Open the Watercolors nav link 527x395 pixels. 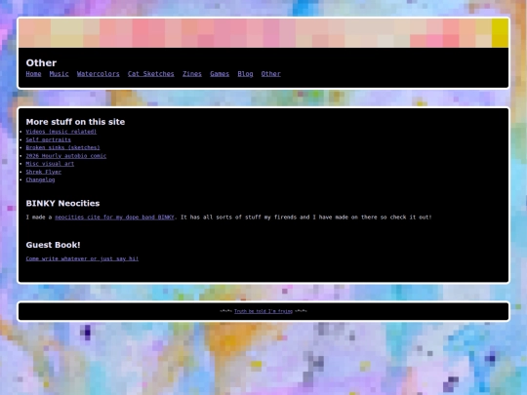(99, 74)
